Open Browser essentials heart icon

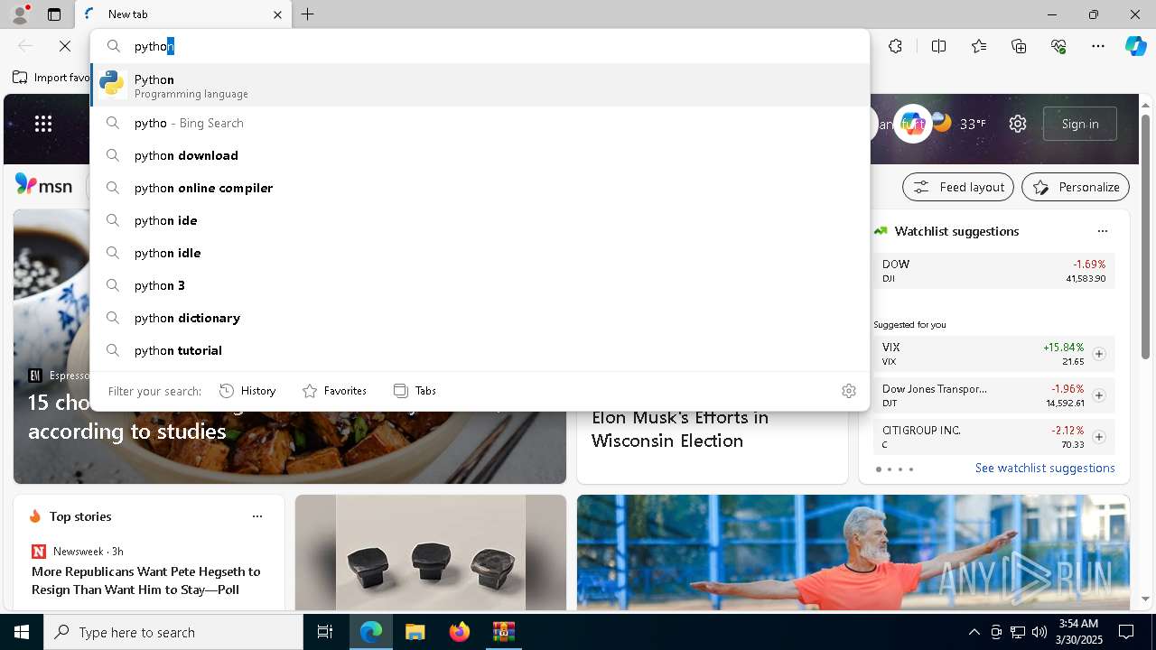pos(1058,46)
